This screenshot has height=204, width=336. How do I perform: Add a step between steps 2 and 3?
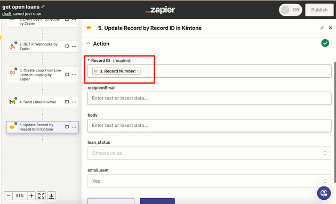pyautogui.click(x=43, y=59)
